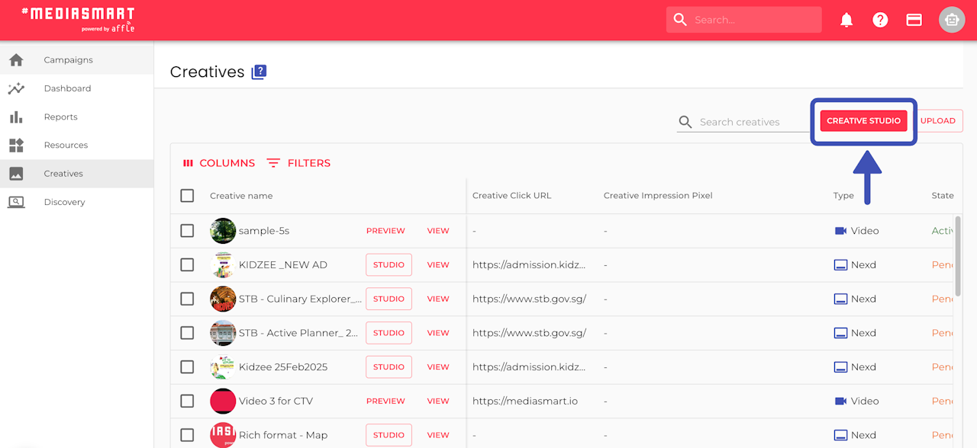This screenshot has height=448, width=977.
Task: Click the magnifier icon in Search creatives
Action: (685, 122)
